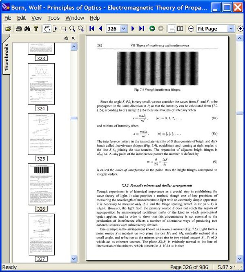
Task: Select page 326 thumbnail
Action: point(41,184)
